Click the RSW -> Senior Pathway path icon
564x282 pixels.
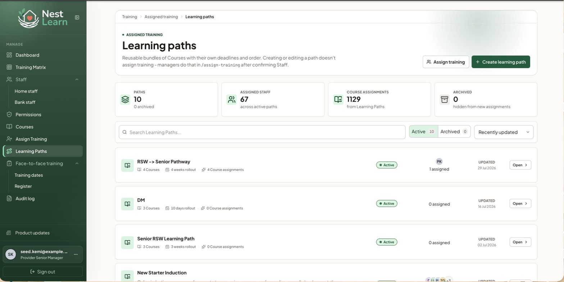pyautogui.click(x=127, y=165)
